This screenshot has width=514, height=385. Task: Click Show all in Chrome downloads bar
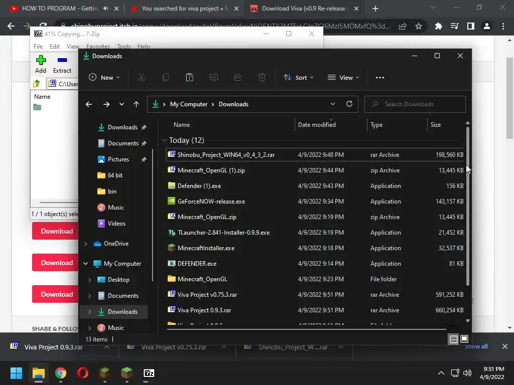[x=476, y=346]
